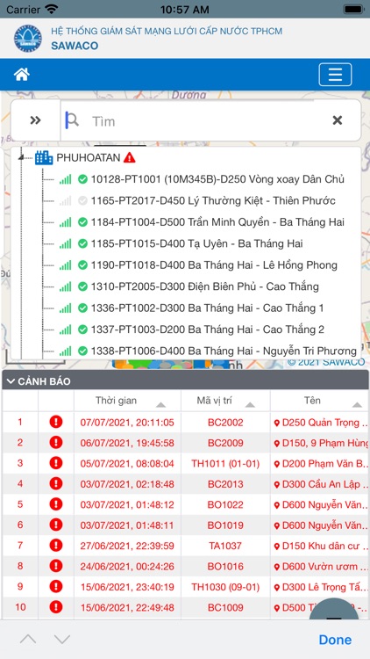The width and height of the screenshot is (370, 659).
Task: Open location code BC2002
Action: tap(225, 423)
